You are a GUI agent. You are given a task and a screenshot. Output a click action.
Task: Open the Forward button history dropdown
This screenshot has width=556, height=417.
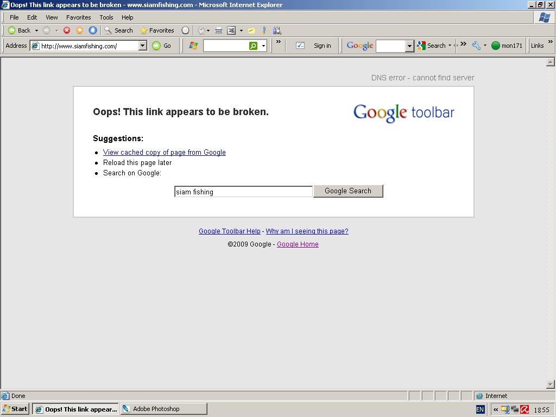[56, 31]
